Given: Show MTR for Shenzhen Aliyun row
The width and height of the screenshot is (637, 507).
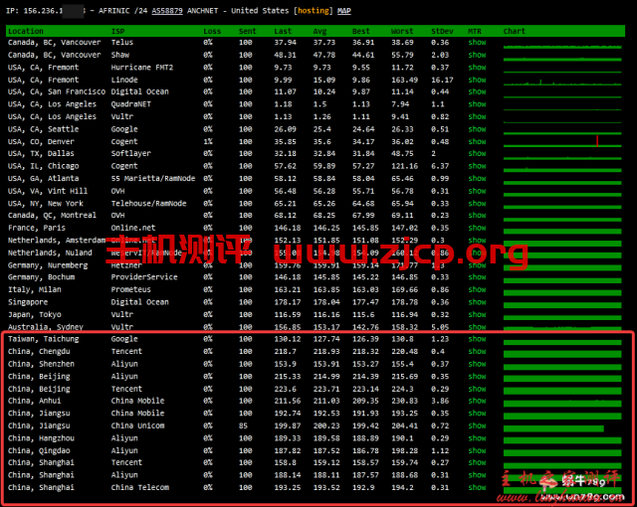Looking at the screenshot, I should [x=477, y=364].
